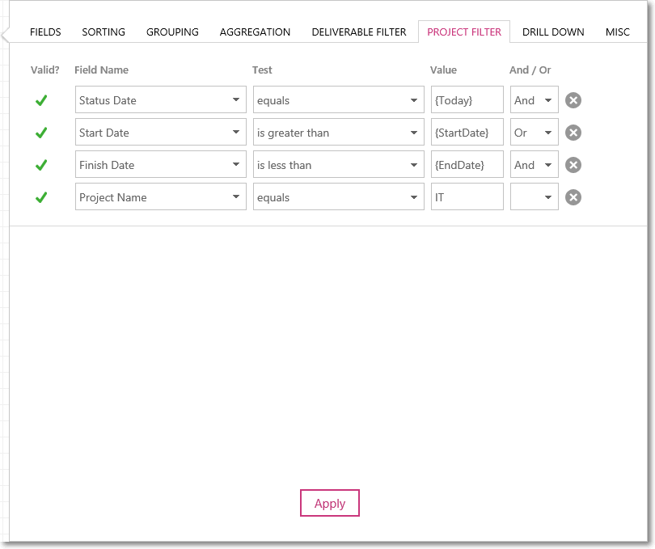655x549 pixels.
Task: Open the Or operator dropdown on Start Date row
Action: click(x=535, y=132)
